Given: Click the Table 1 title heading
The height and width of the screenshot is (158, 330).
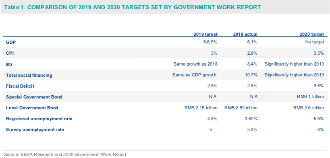Looking at the screenshot, I should pos(133,7).
